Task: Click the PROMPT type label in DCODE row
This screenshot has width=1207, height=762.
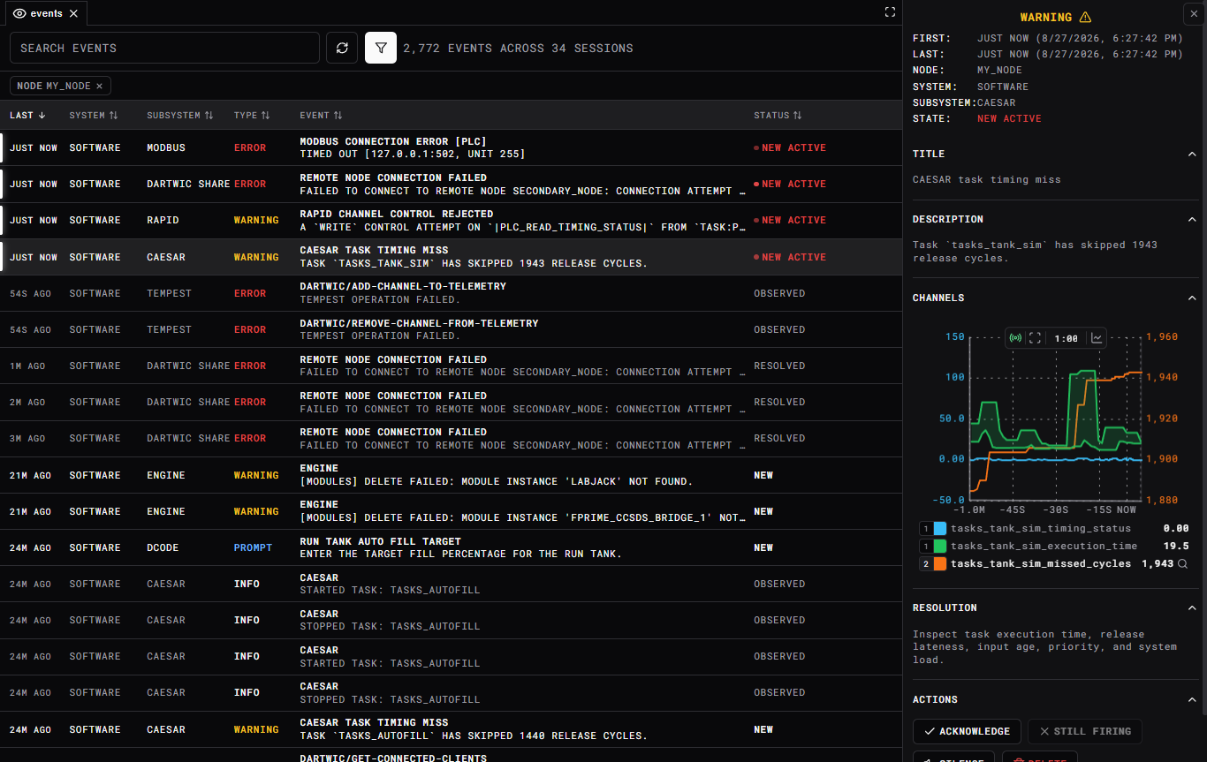Action: [x=253, y=547]
